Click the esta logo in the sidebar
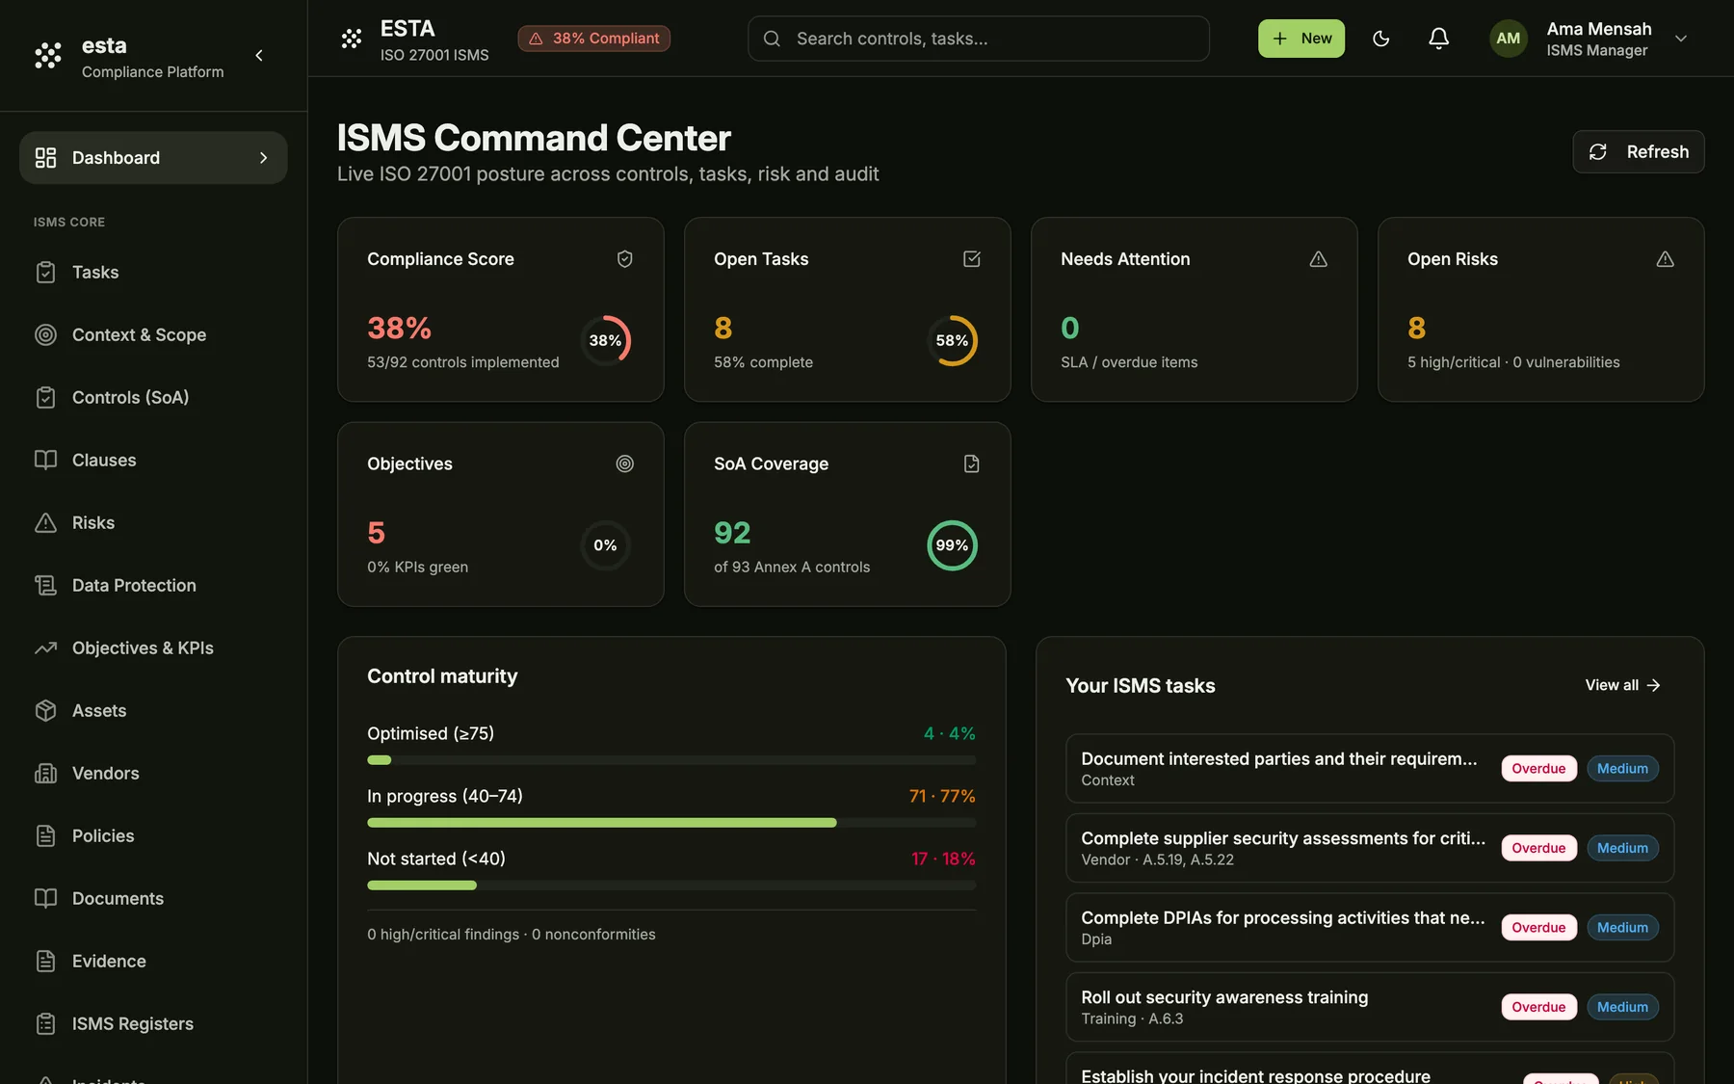 48,56
